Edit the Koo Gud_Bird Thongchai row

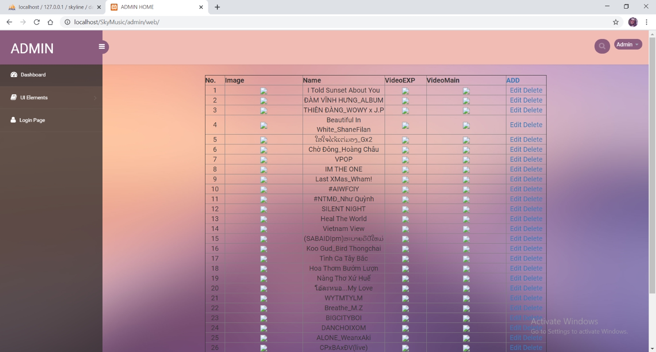pos(515,248)
